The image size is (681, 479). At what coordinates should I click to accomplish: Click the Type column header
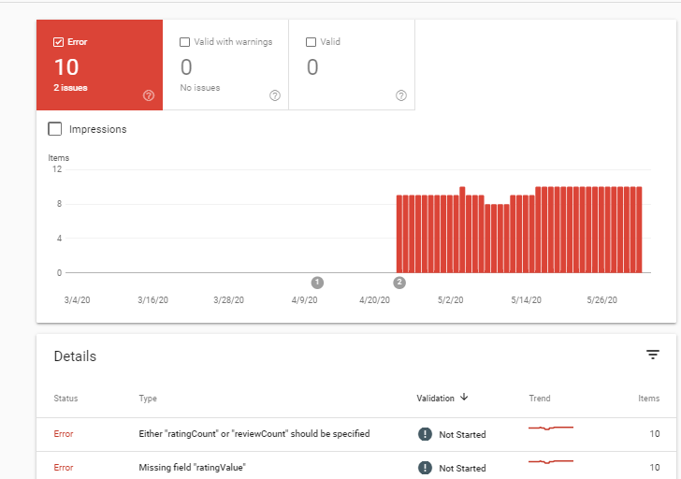point(148,399)
